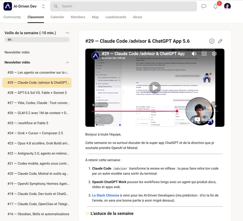Open lesson #30 Les agents se concentrer
The width and height of the screenshot is (243, 221).
(x=37, y=72)
